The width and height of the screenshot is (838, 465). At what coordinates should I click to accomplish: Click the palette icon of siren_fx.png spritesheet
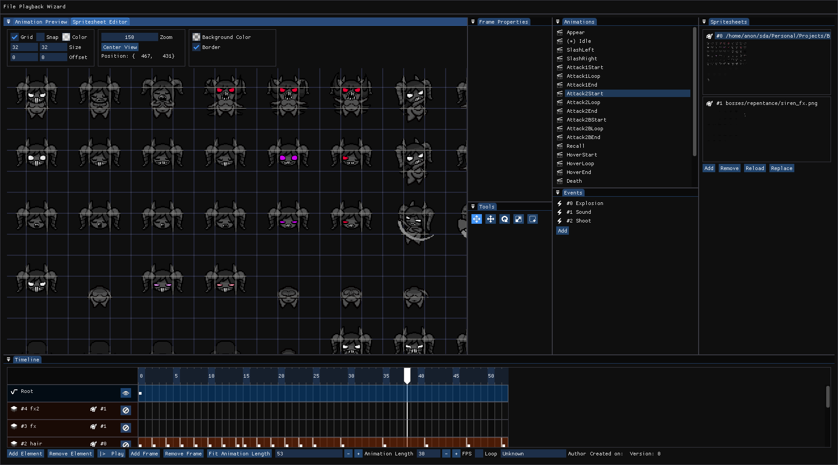pyautogui.click(x=710, y=104)
